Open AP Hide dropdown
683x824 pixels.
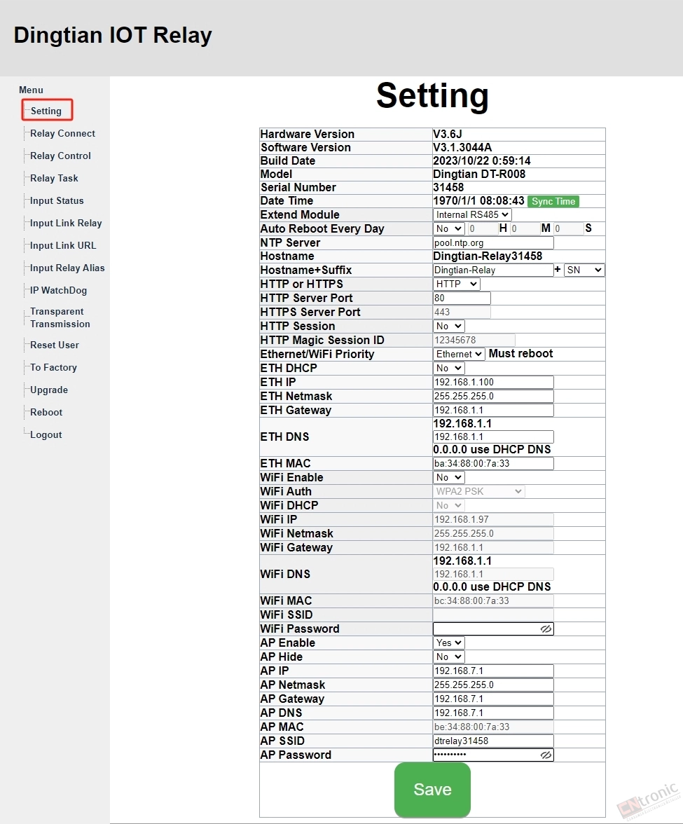(x=449, y=657)
